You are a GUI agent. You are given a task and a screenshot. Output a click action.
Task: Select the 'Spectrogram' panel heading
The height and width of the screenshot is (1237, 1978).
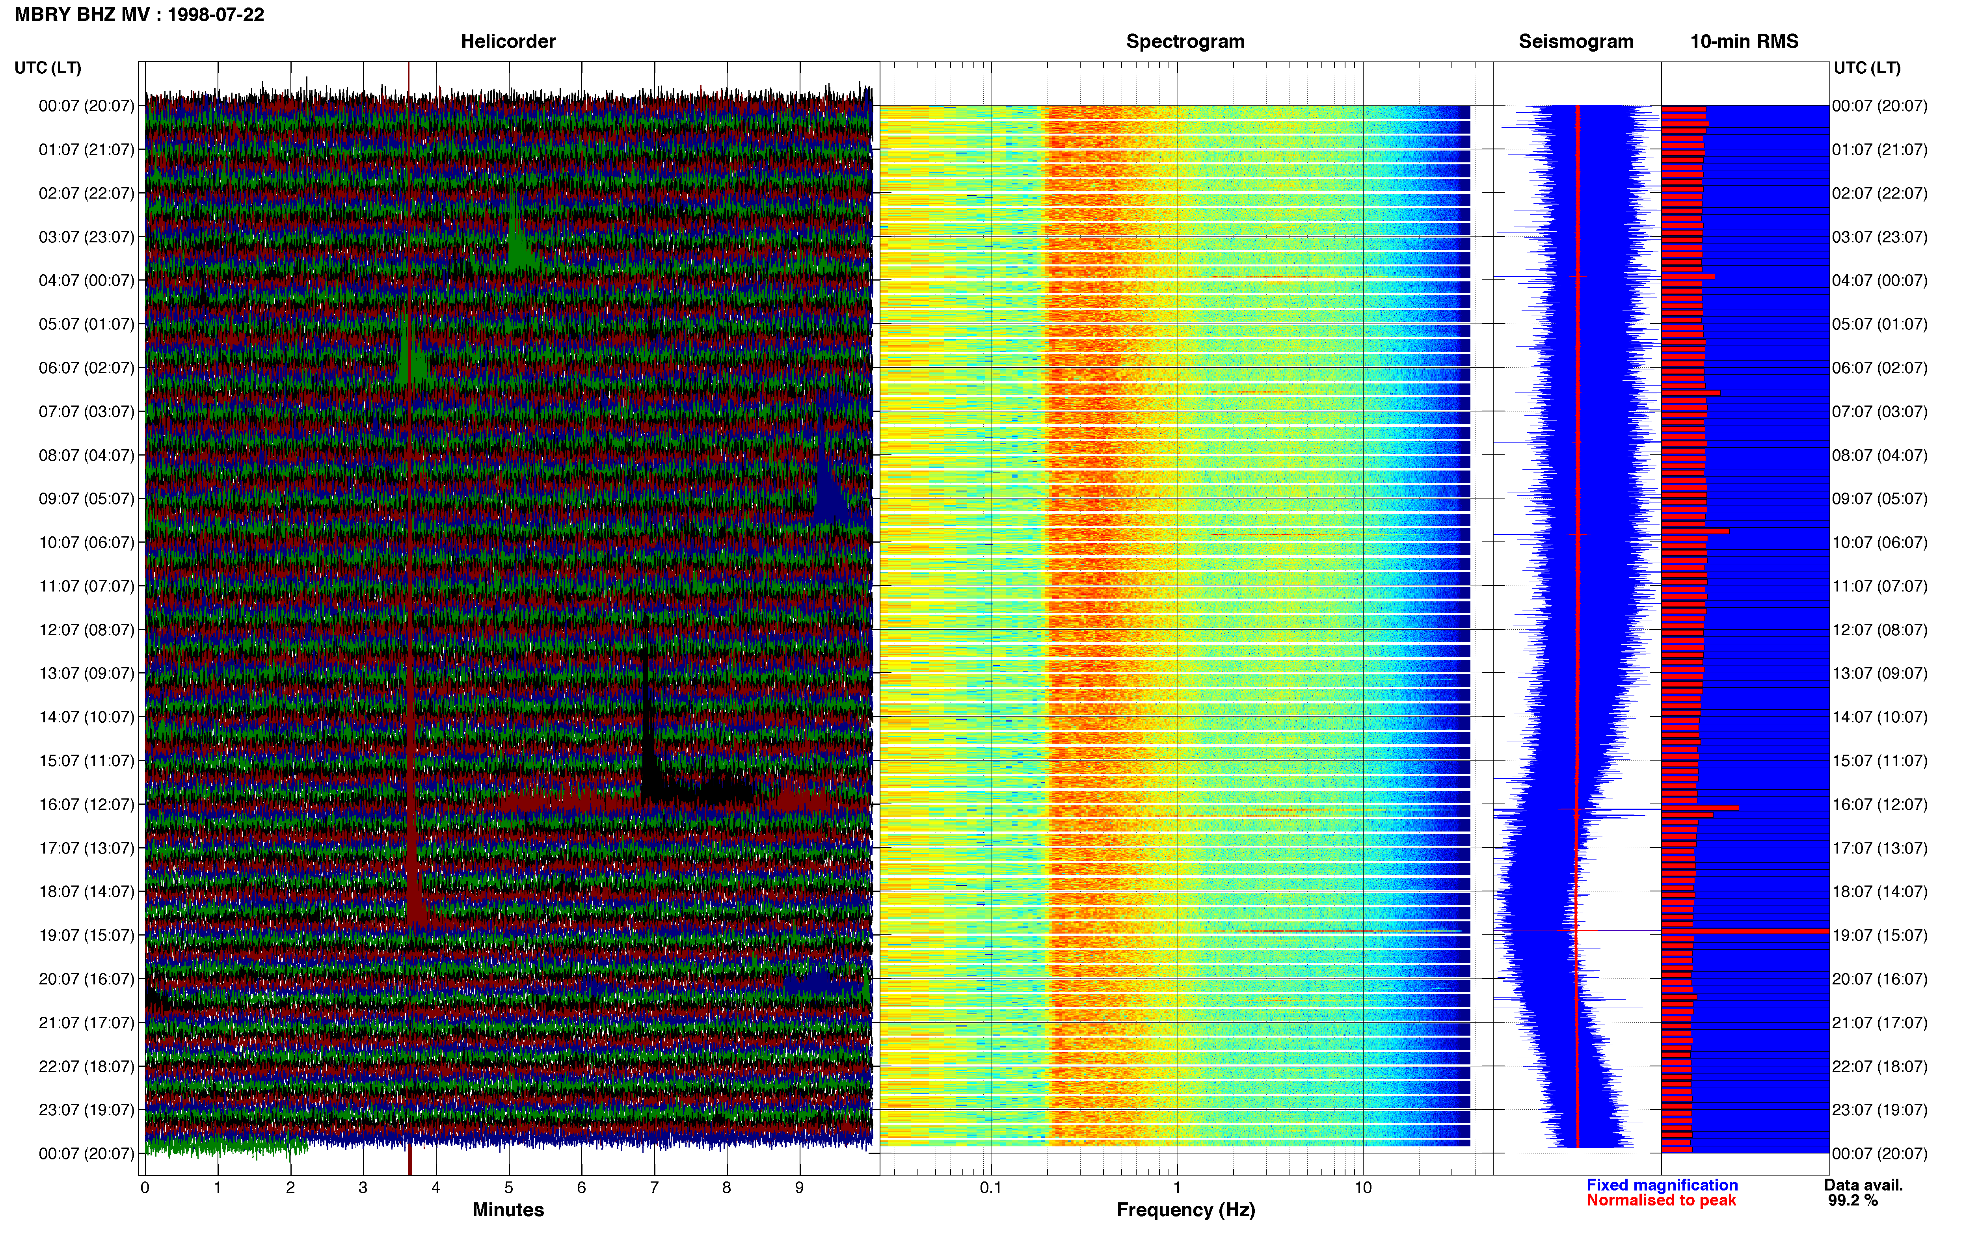coord(1185,42)
